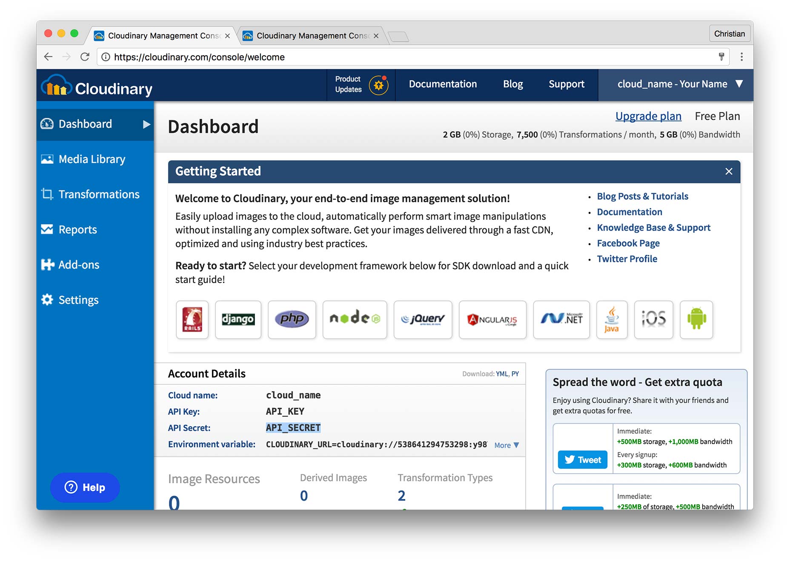Expand More for environment variable

click(x=507, y=445)
